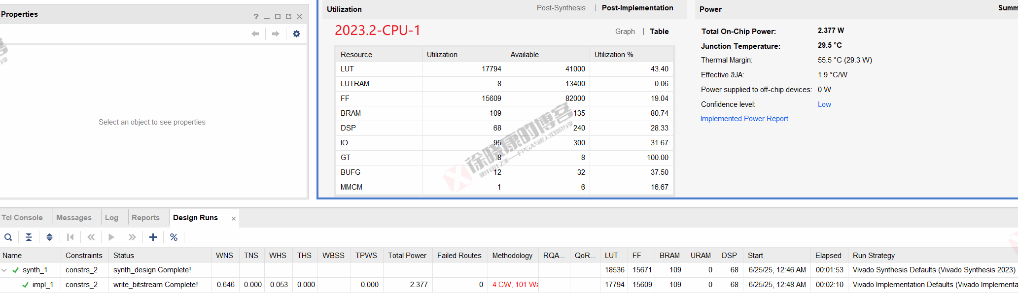Select the Design Runs tab
1018x294 pixels.
coord(195,218)
